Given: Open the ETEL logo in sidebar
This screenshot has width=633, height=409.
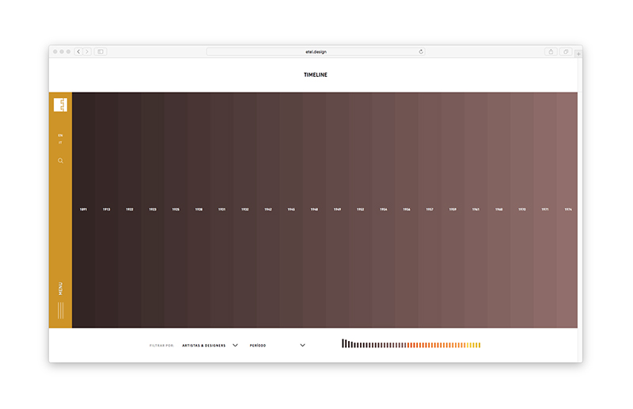Looking at the screenshot, I should (x=61, y=105).
